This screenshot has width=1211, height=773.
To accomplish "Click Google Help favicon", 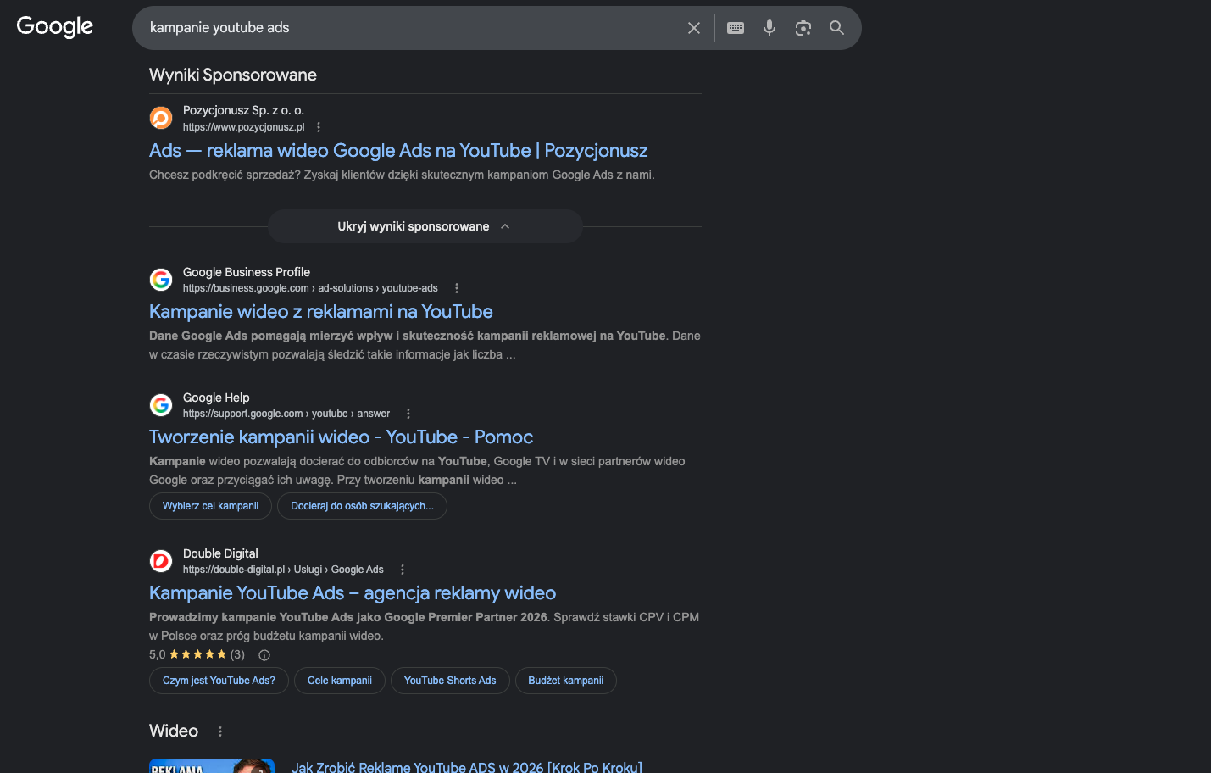I will pyautogui.click(x=161, y=405).
